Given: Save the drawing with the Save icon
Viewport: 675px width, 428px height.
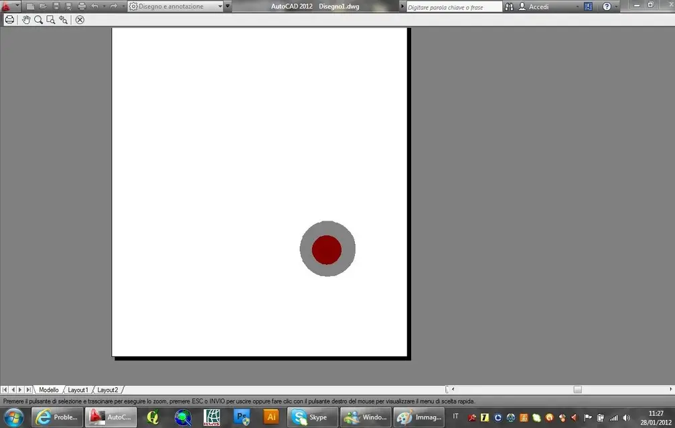Looking at the screenshot, I should [56, 7].
